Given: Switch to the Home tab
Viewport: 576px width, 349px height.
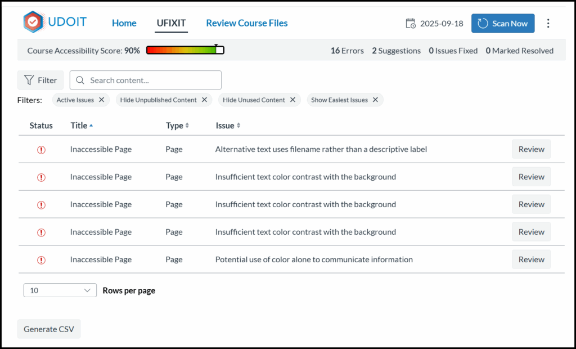Looking at the screenshot, I should pos(124,23).
